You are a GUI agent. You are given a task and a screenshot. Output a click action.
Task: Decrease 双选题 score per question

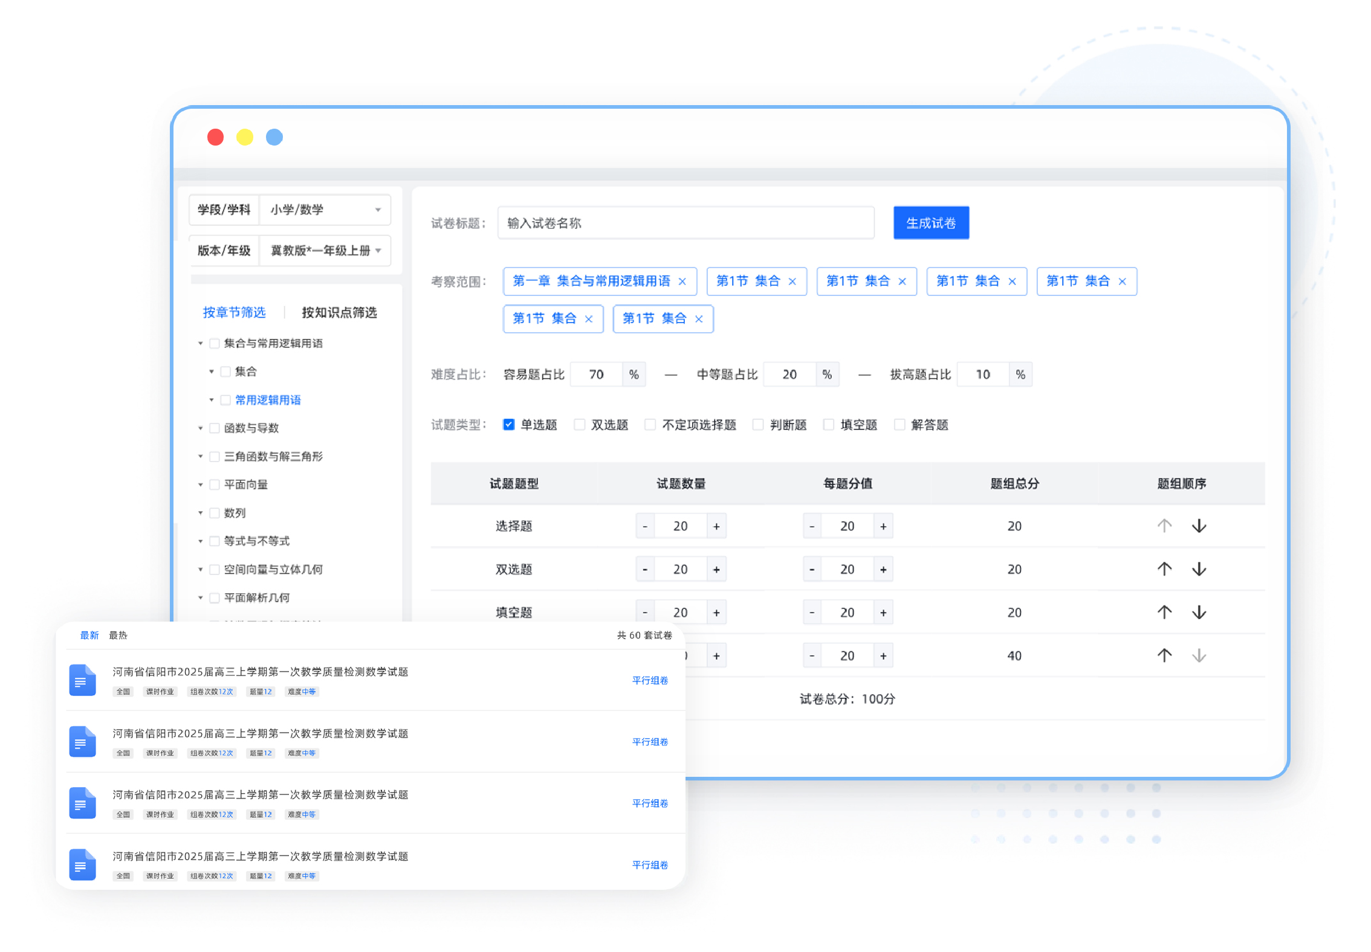tap(812, 569)
